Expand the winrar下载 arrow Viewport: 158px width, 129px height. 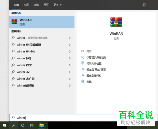(70, 58)
